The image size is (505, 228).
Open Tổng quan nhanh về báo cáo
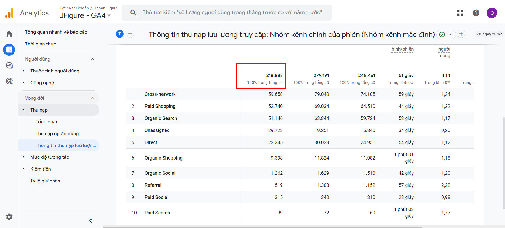coord(56,32)
